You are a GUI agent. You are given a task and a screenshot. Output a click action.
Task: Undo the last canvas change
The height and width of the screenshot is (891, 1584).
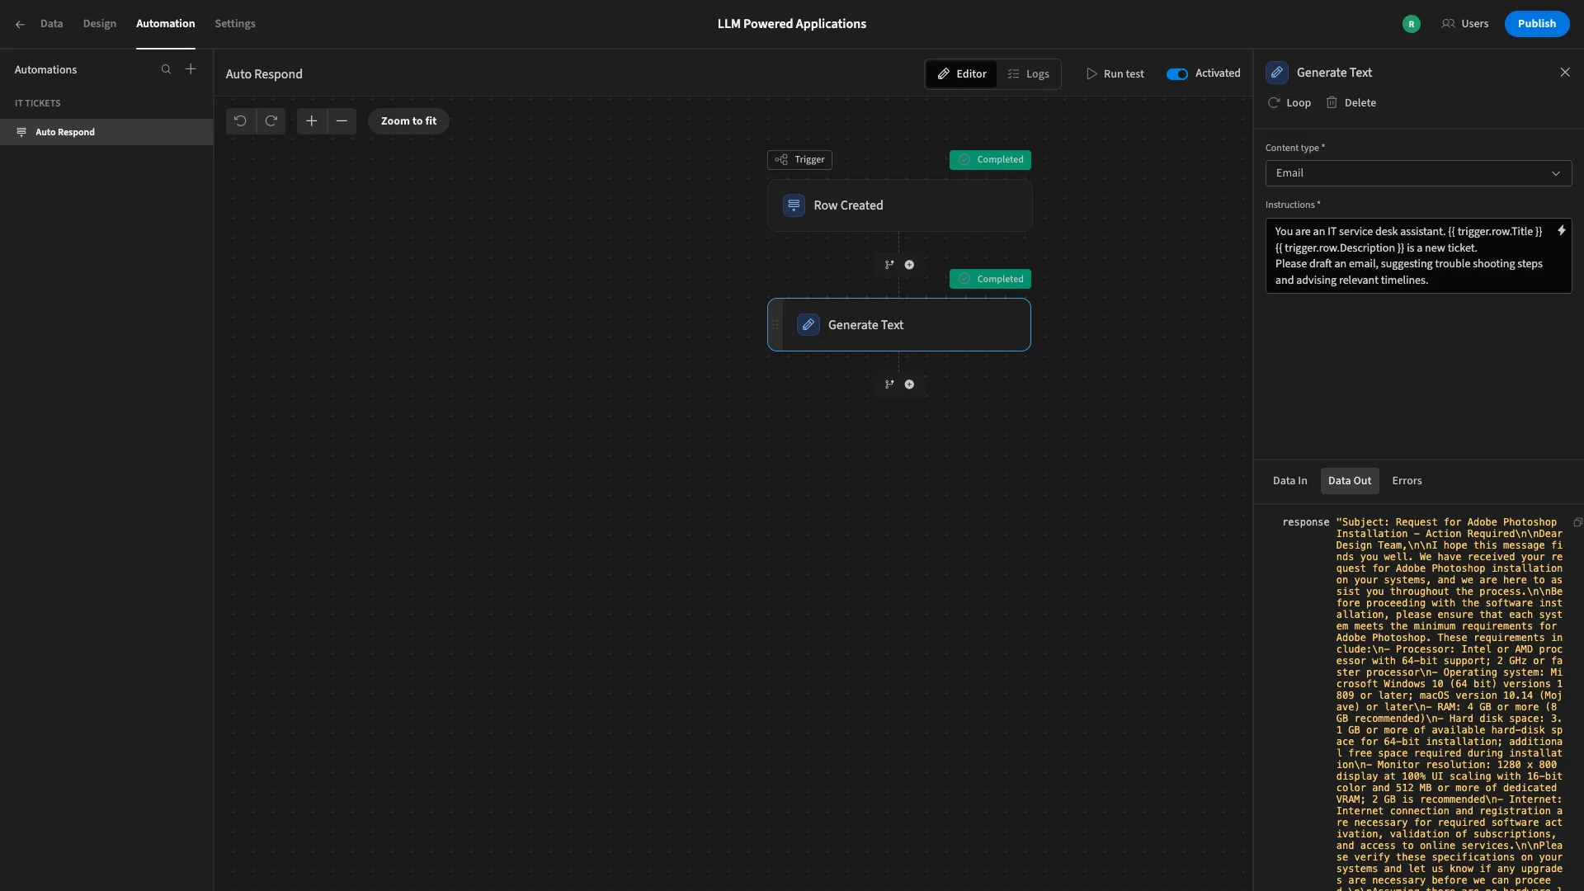240,120
